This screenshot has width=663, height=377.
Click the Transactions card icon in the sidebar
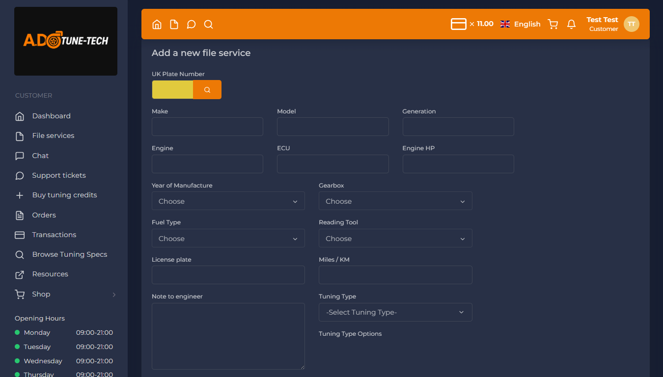(20, 235)
